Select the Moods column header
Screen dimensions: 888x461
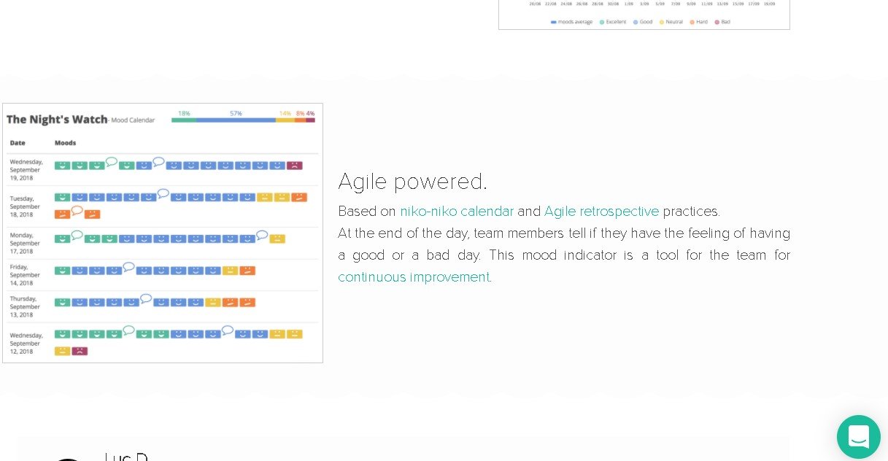[65, 143]
